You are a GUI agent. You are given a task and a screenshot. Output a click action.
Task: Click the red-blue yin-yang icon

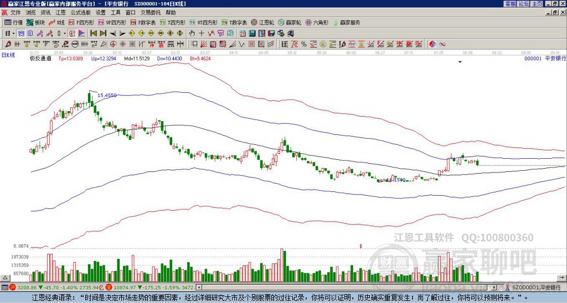pos(432,44)
